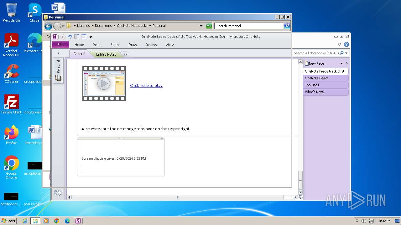Image resolution: width=401 pixels, height=225 pixels.
Task: Go back in the Personal Explorer window
Action: point(48,26)
